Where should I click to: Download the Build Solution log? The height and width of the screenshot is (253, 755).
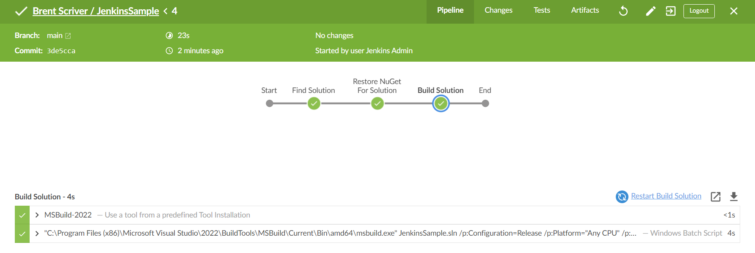coord(734,196)
